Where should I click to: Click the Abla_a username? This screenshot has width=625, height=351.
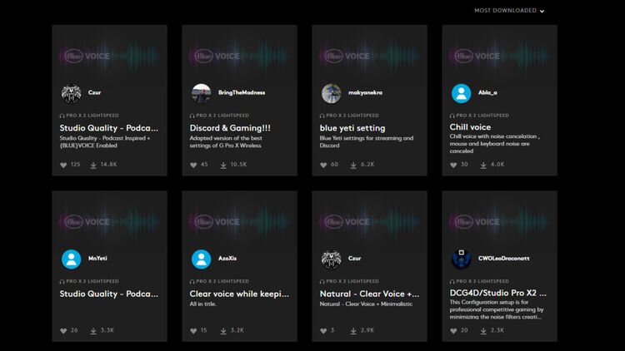click(x=487, y=93)
